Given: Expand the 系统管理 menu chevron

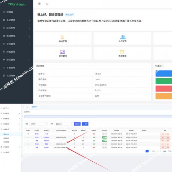Looking at the screenshot, I should tap(29, 20).
